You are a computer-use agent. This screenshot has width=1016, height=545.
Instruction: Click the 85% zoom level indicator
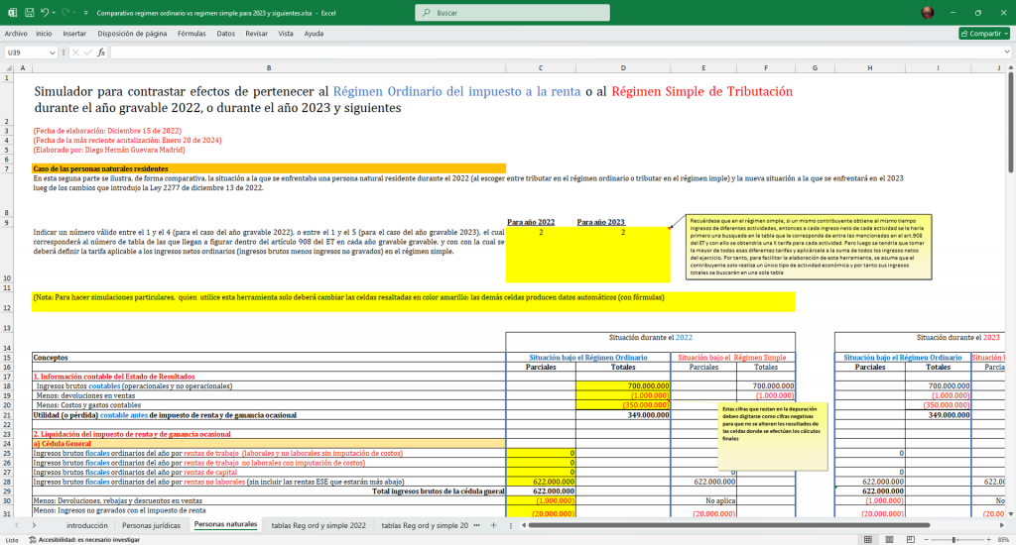[x=1003, y=539]
